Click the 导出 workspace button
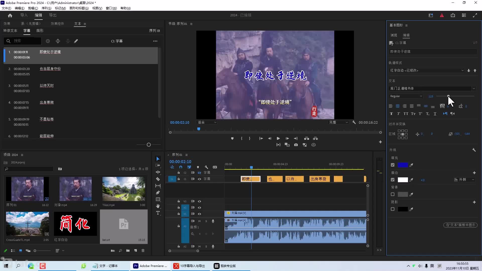 coord(53,15)
